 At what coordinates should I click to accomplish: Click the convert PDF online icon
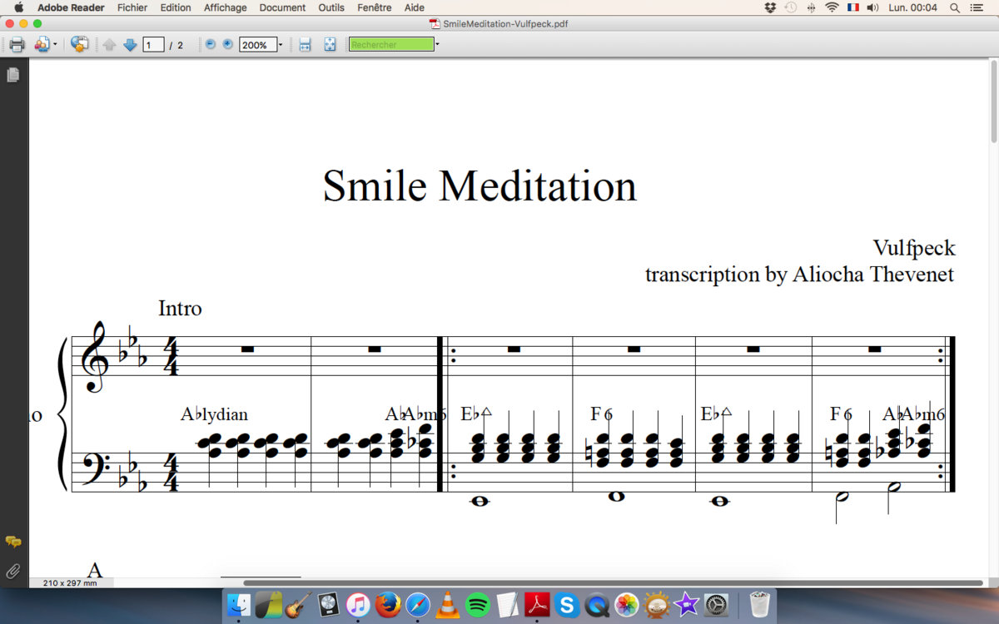(79, 44)
